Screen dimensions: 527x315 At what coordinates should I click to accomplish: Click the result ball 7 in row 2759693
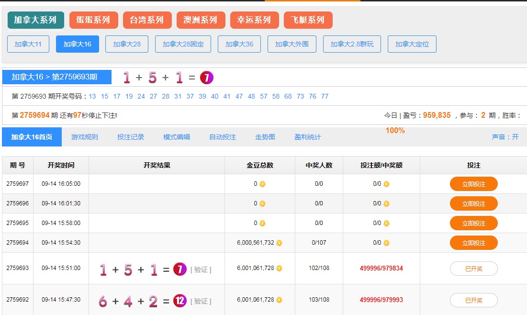coord(179,270)
